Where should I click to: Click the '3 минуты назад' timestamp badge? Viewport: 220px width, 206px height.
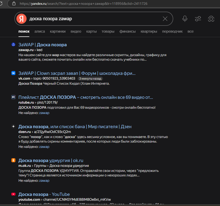pos(90,79)
